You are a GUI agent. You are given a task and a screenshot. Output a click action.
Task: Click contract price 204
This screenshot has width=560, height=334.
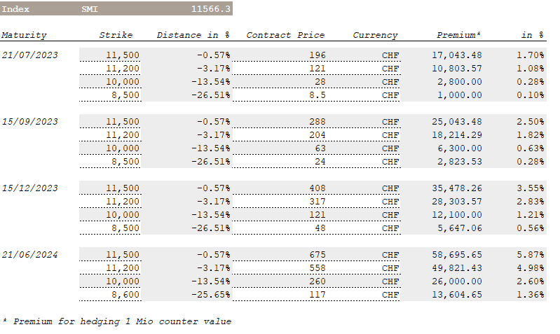point(317,135)
